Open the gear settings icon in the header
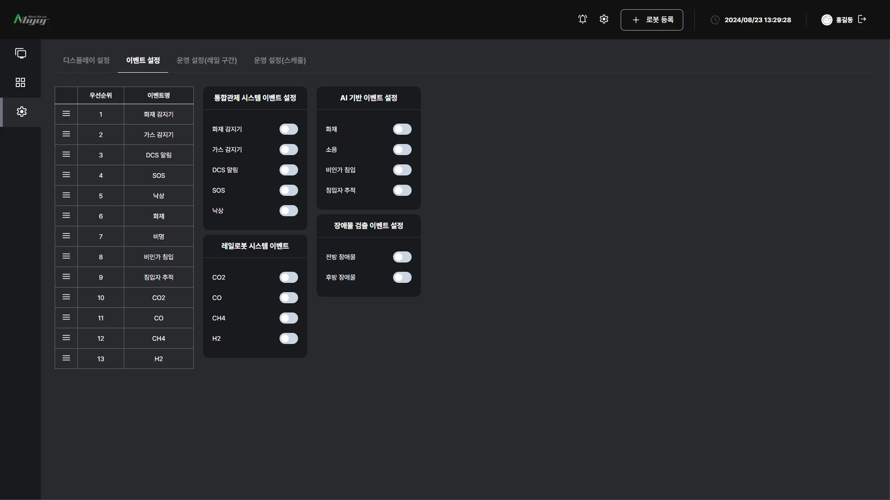890x500 pixels. [604, 19]
